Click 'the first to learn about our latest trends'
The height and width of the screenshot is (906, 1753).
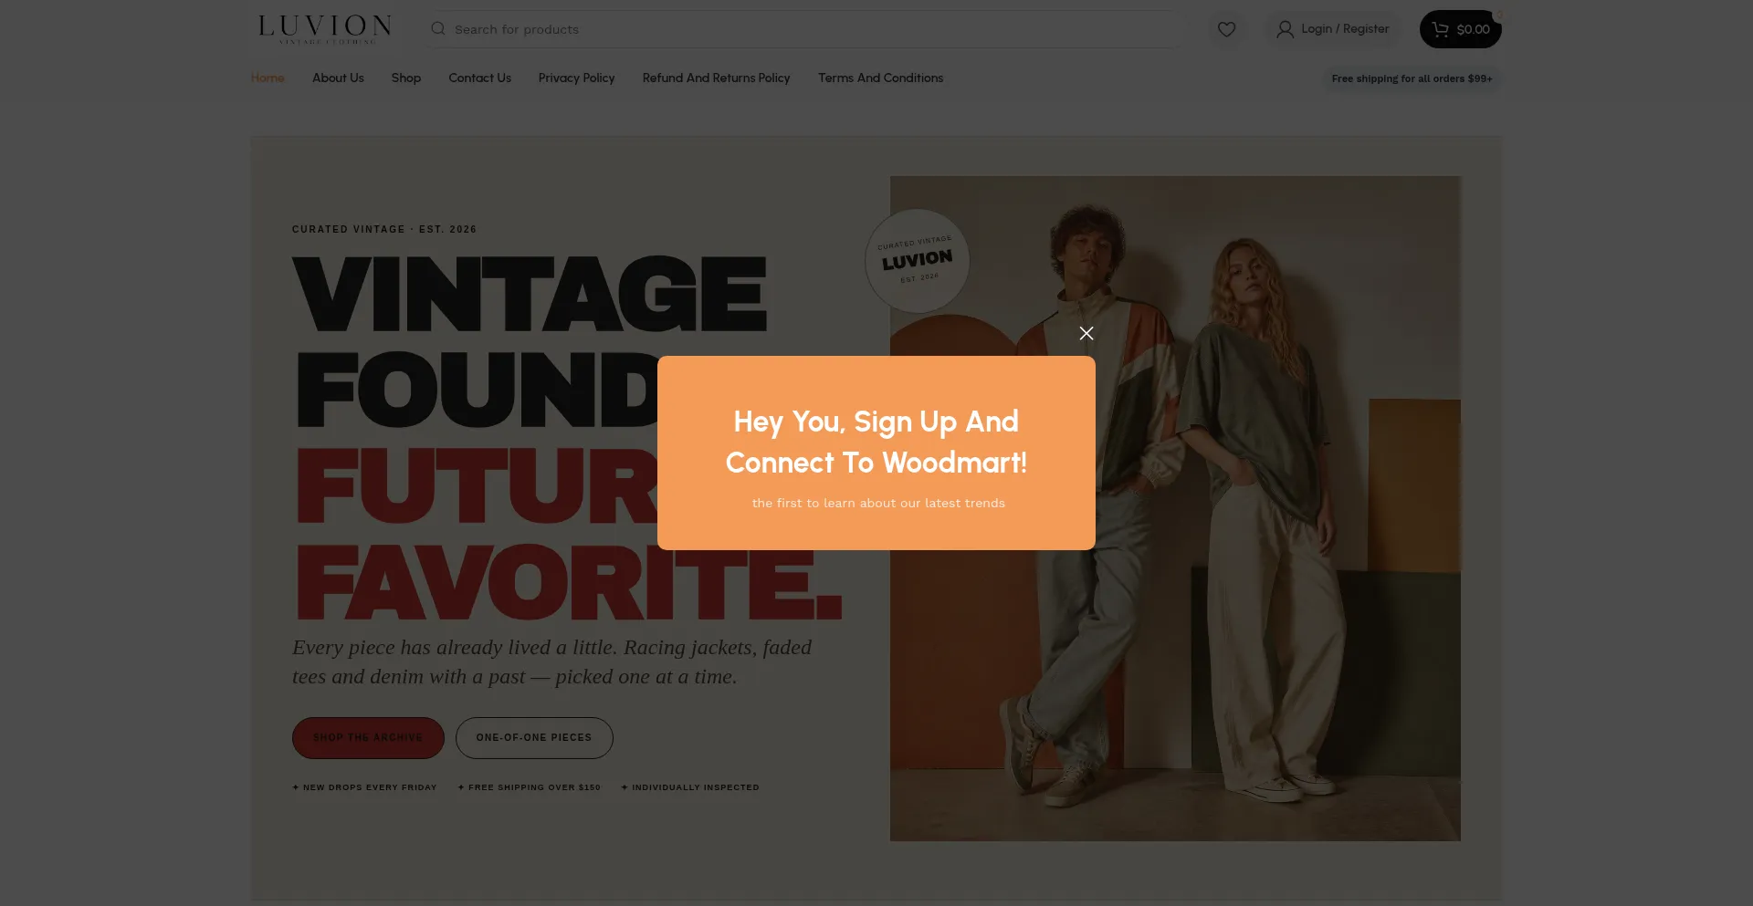coord(878,503)
